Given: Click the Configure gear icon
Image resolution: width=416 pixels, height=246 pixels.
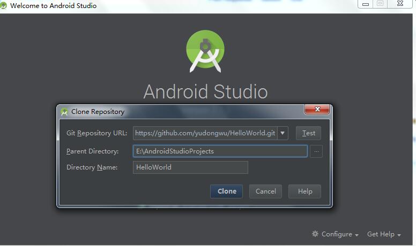Looking at the screenshot, I should tap(315, 234).
